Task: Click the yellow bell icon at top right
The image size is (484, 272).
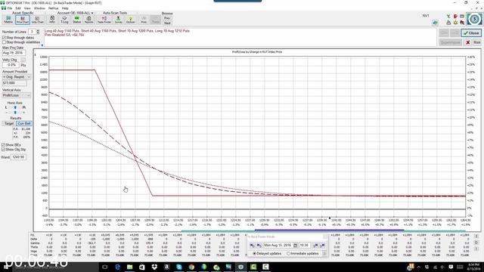Action: 455,23
